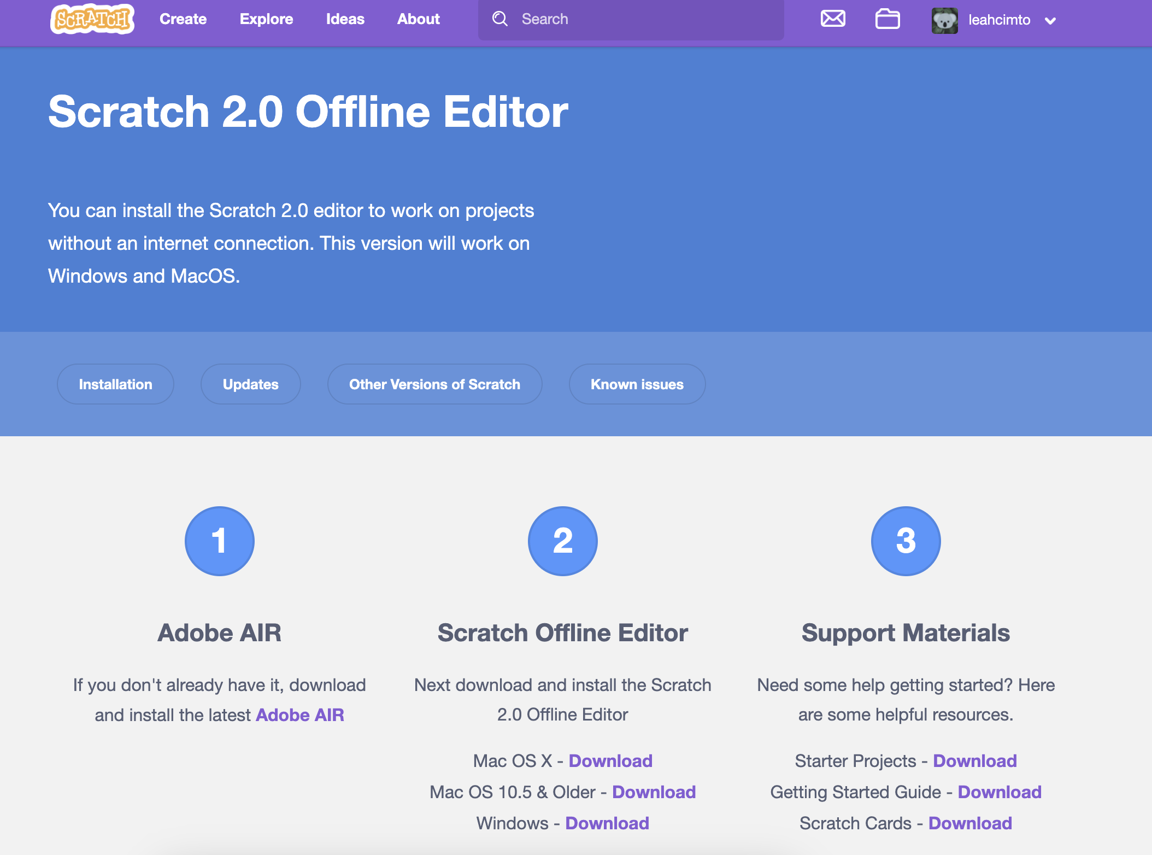Open My Stuff via the folder icon
The height and width of the screenshot is (855, 1152).
887,19
